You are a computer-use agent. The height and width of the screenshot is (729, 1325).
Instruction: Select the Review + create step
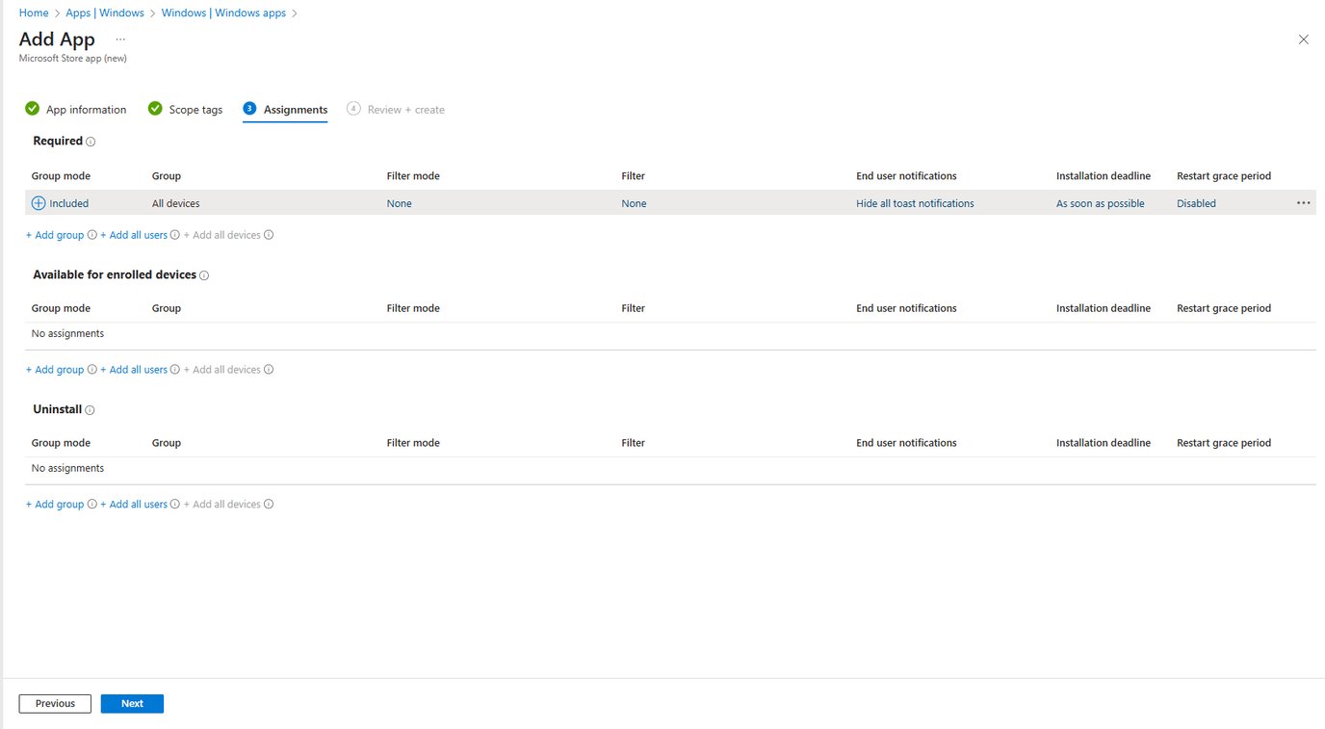pos(405,109)
